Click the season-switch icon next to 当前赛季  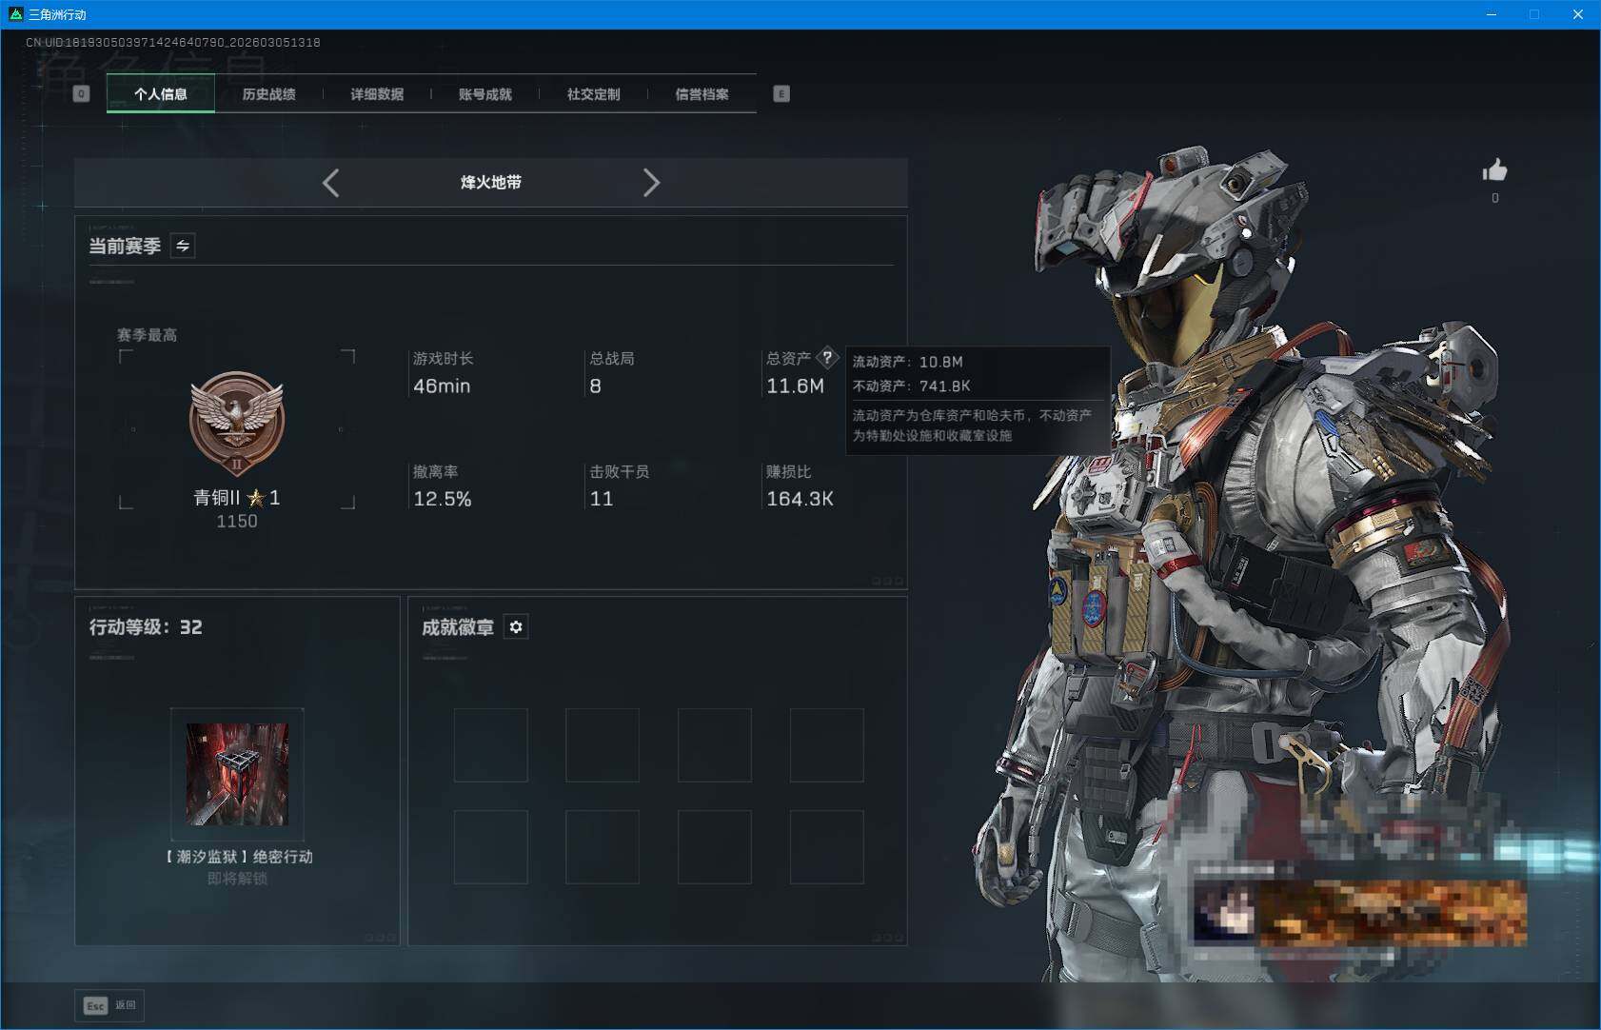pos(182,246)
